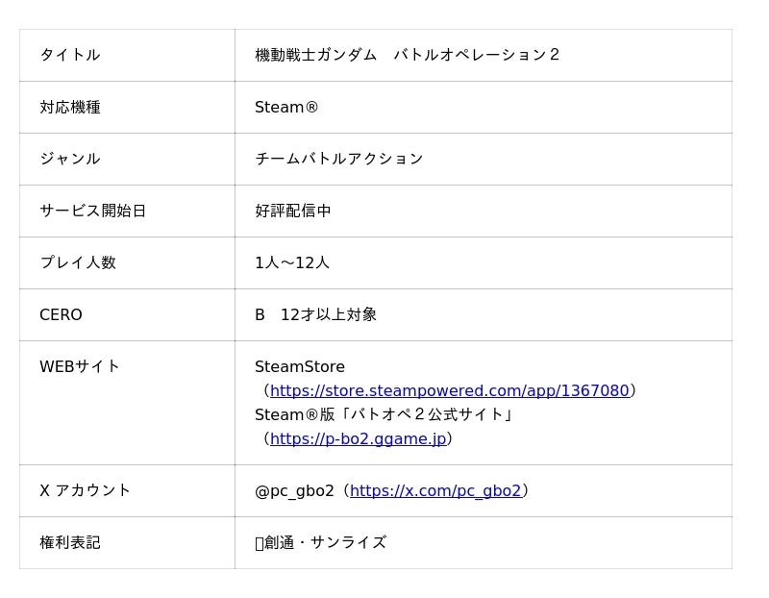This screenshot has height=598, width=769.
Task: Click the サービス開始日 label
Action: point(92,211)
